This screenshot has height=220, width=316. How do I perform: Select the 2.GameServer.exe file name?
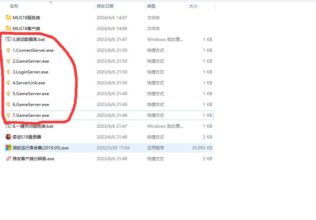31,61
